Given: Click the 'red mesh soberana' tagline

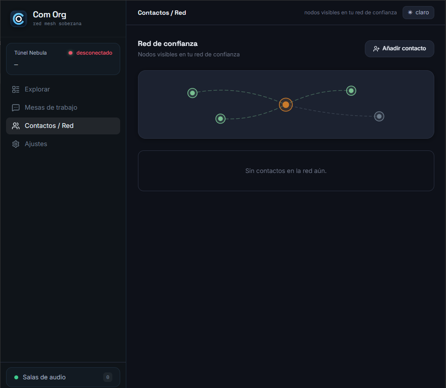Looking at the screenshot, I should 57,23.
